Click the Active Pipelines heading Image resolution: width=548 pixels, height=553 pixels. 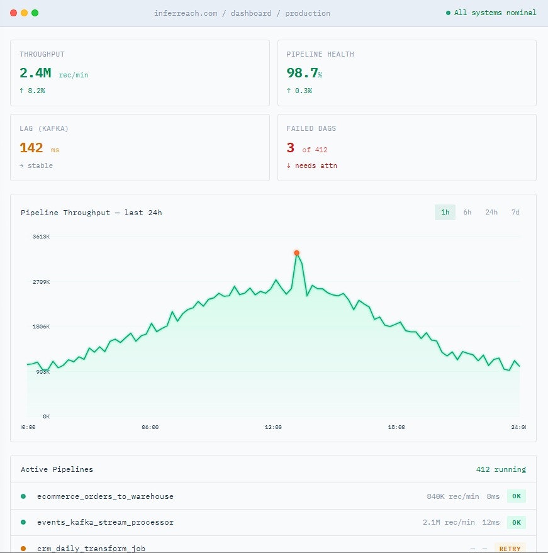pos(57,469)
